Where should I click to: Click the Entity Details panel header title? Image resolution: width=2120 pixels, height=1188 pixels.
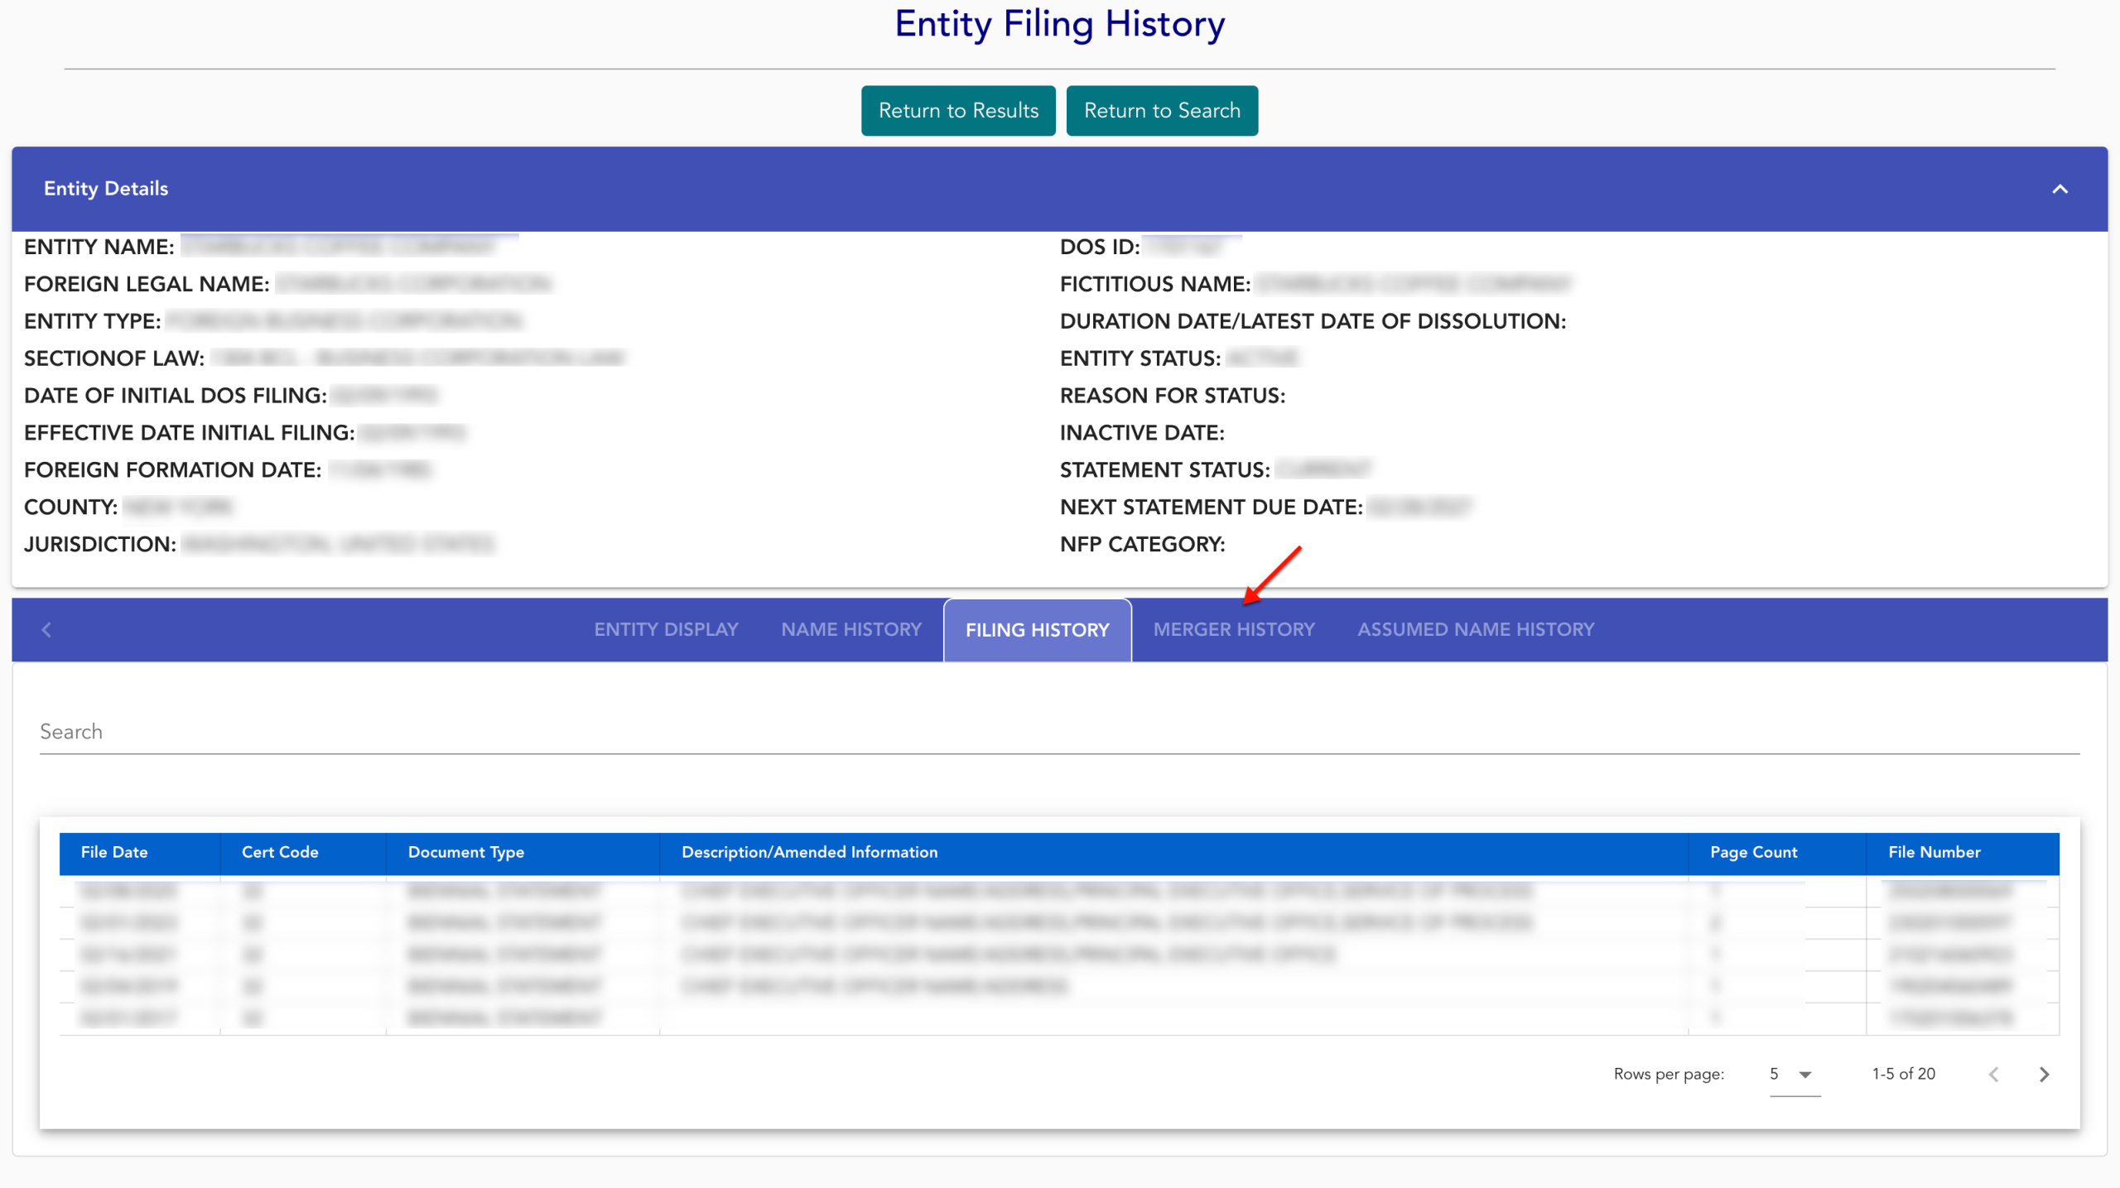tap(106, 189)
